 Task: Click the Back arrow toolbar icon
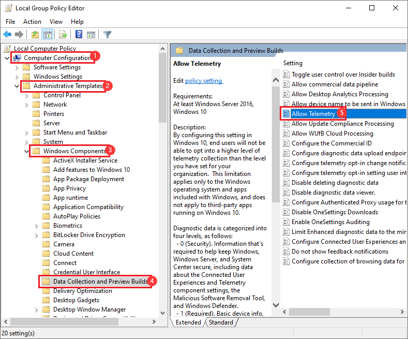(7, 35)
